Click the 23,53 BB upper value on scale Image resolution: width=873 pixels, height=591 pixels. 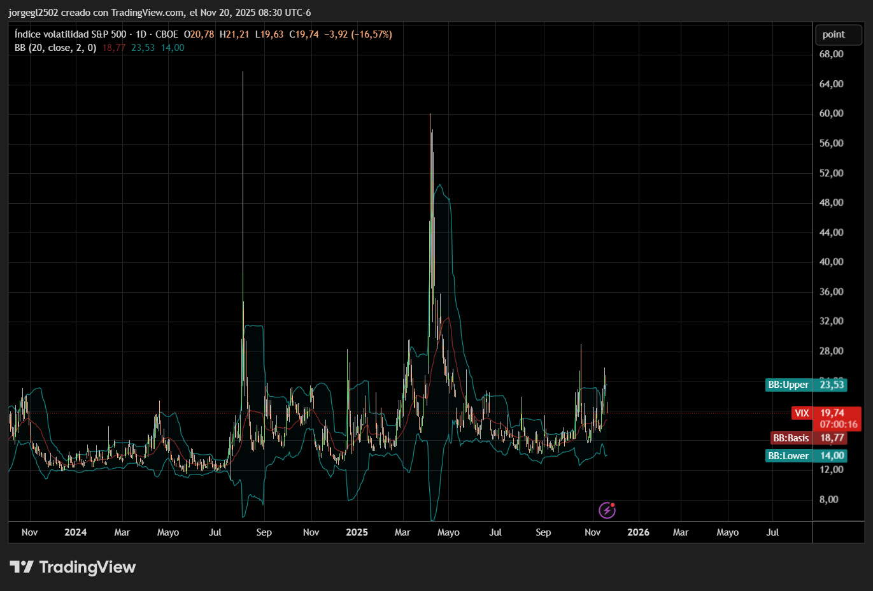[832, 385]
